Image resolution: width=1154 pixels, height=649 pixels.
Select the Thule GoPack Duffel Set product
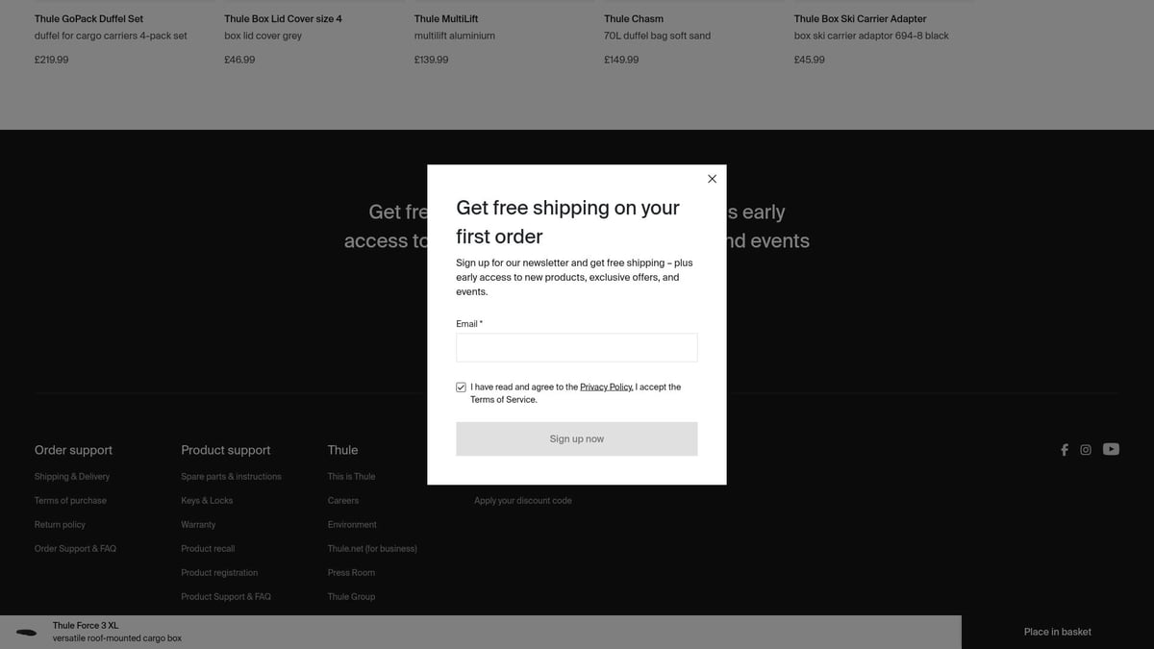(x=88, y=19)
